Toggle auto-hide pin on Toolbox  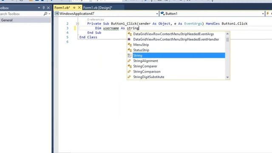click(44, 8)
